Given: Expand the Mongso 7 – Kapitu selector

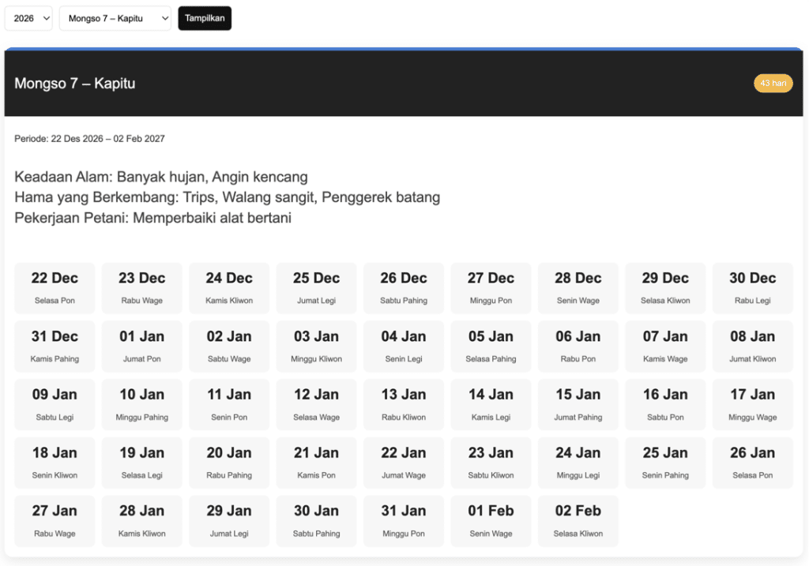Looking at the screenshot, I should (x=115, y=18).
